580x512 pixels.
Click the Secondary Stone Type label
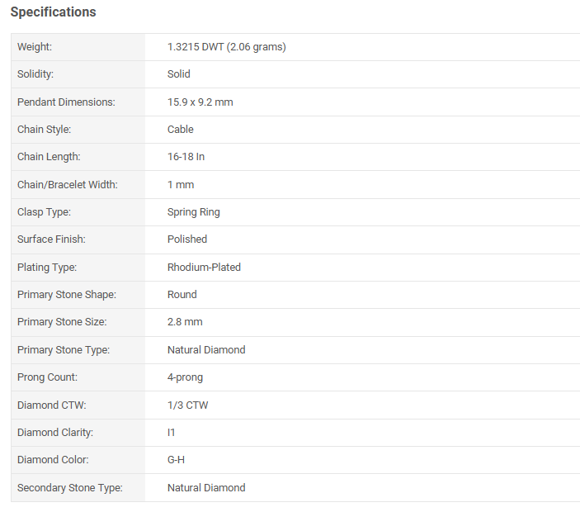(x=70, y=488)
